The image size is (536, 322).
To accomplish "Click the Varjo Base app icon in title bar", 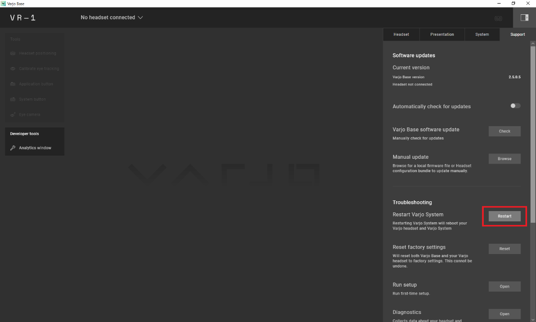I will [x=4, y=4].
